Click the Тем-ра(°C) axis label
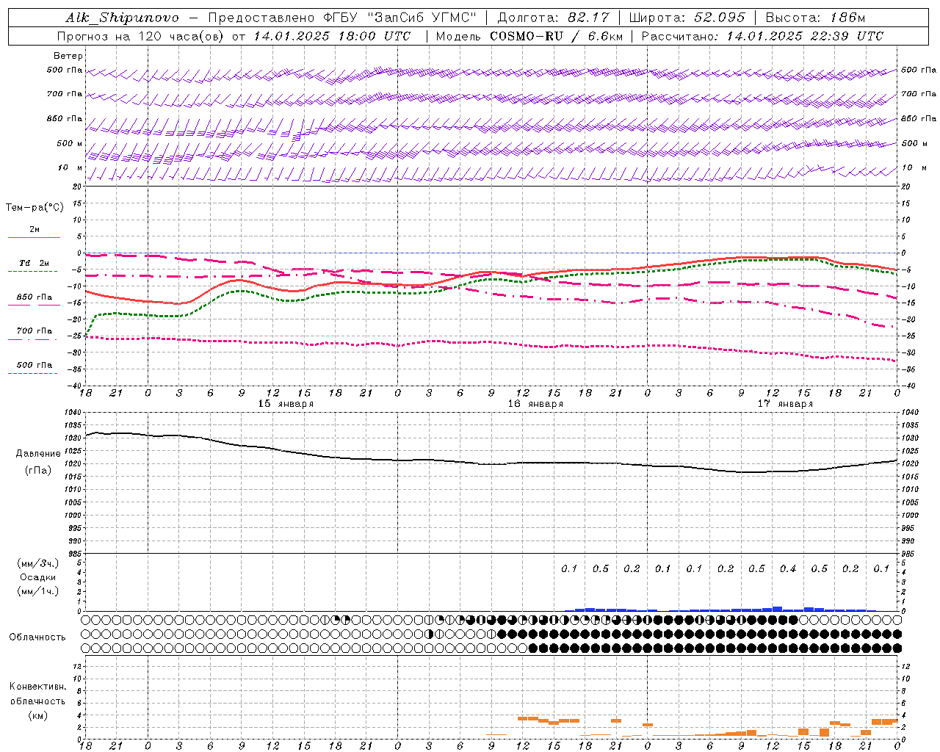This screenshot has height=752, width=940. point(35,208)
